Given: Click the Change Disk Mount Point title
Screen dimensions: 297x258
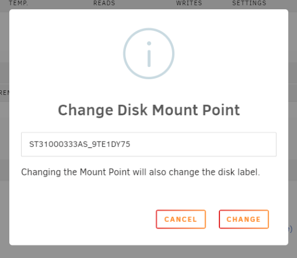Looking at the screenshot, I should tap(149, 110).
